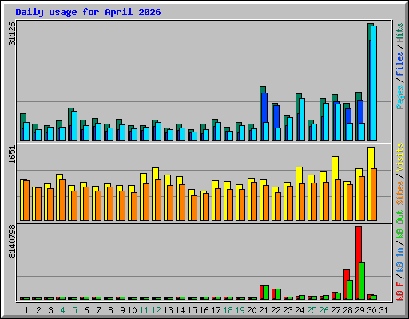
Task: Click the orange sites bar for day 30
Action: coord(374,195)
